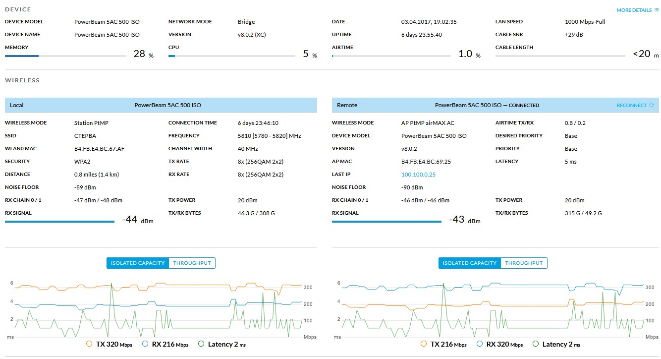This screenshot has width=661, height=359.
Task: Select cable SNR value +29 dB
Action: click(x=574, y=35)
